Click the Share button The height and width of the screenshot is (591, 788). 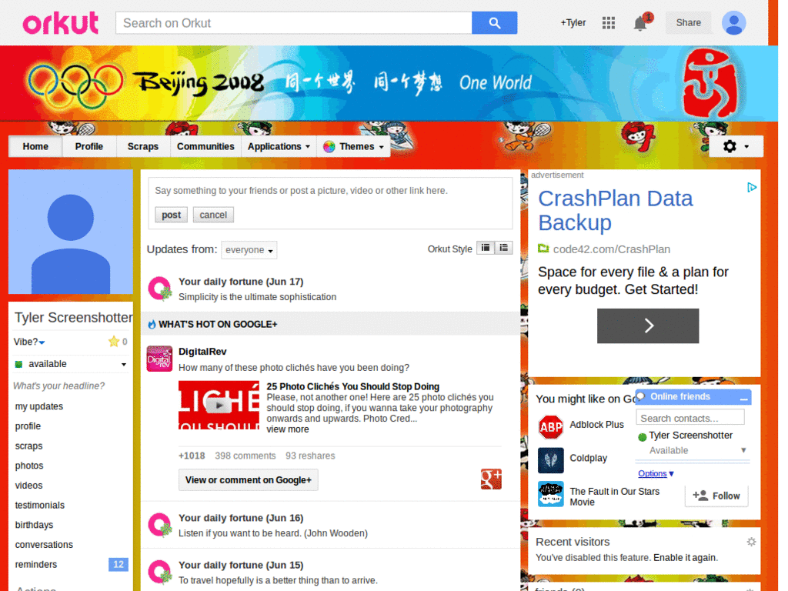point(688,22)
